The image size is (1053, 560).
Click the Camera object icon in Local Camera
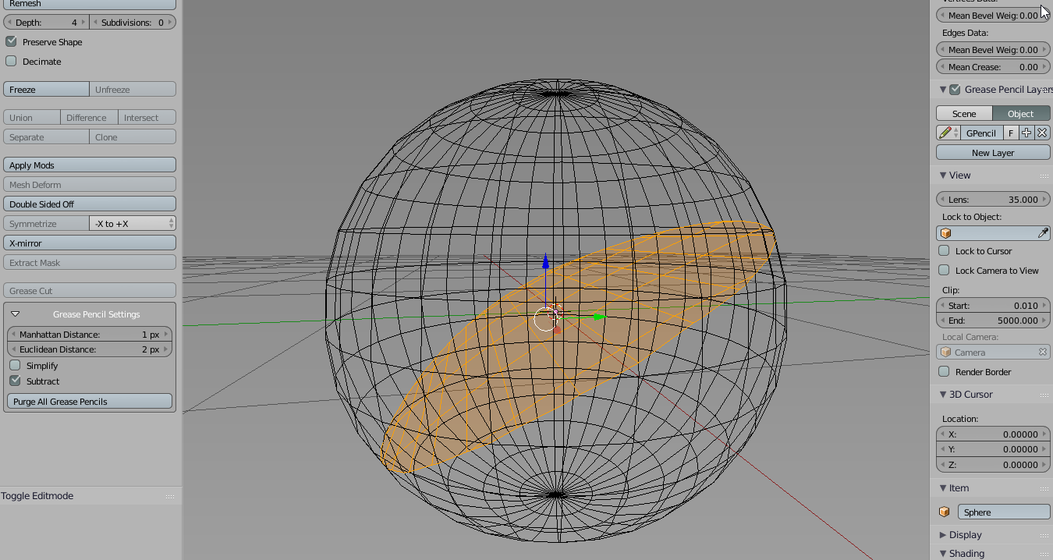point(946,353)
